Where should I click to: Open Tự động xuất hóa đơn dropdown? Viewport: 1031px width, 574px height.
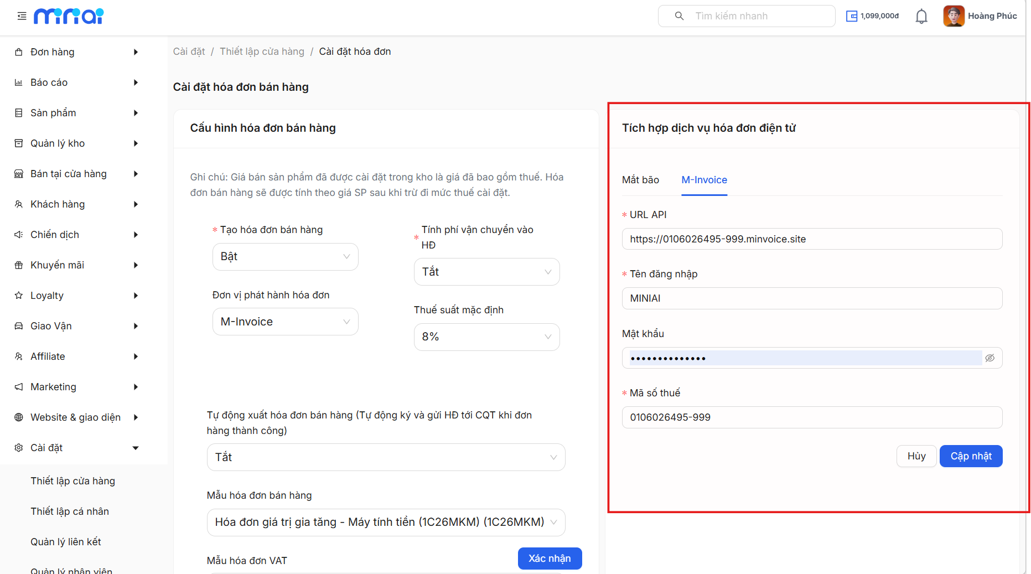coord(386,457)
